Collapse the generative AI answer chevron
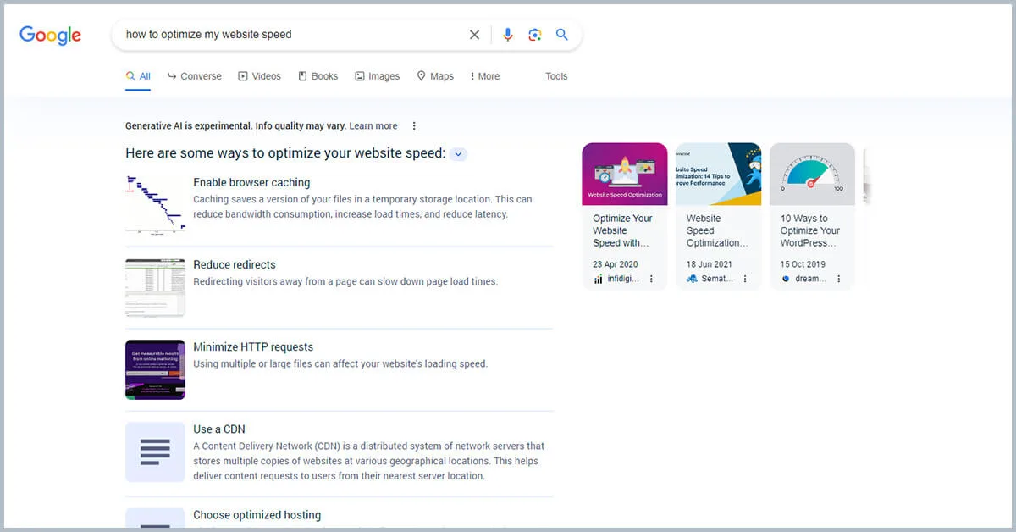Viewport: 1016px width, 532px height. click(x=458, y=154)
